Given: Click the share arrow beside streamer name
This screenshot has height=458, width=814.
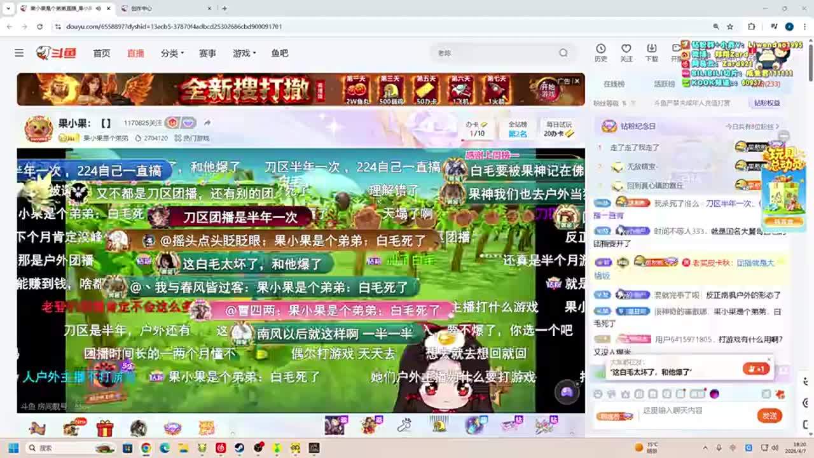Looking at the screenshot, I should (x=207, y=123).
